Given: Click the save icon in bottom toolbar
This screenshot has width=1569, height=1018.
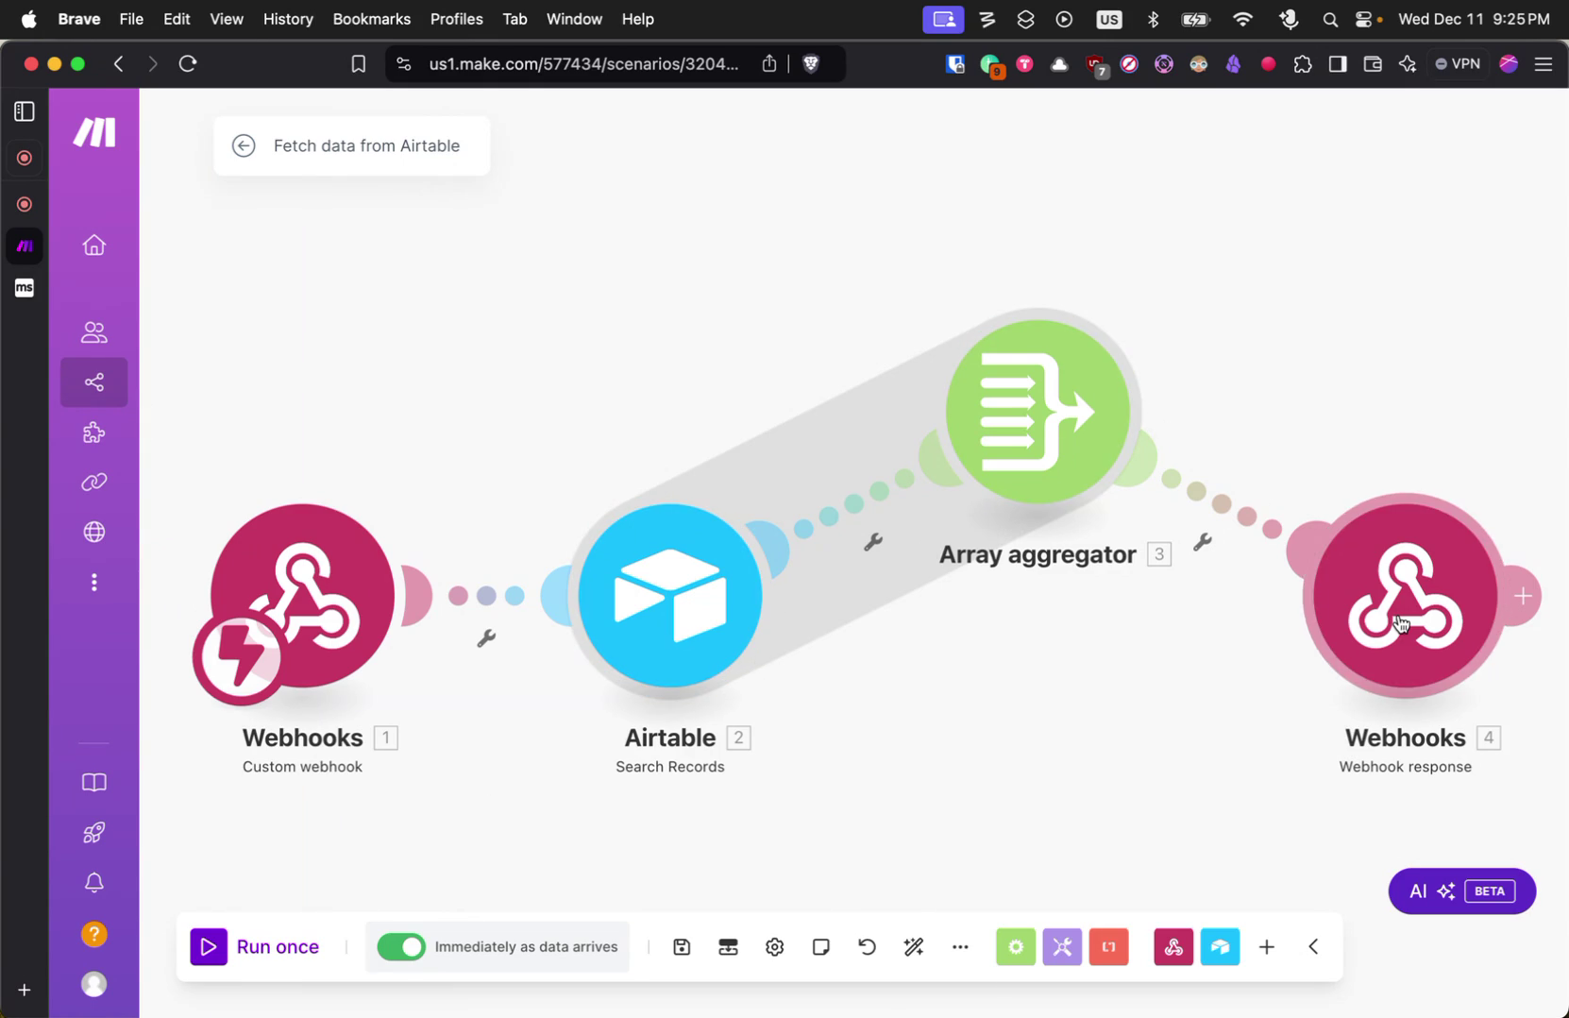Looking at the screenshot, I should tap(681, 946).
